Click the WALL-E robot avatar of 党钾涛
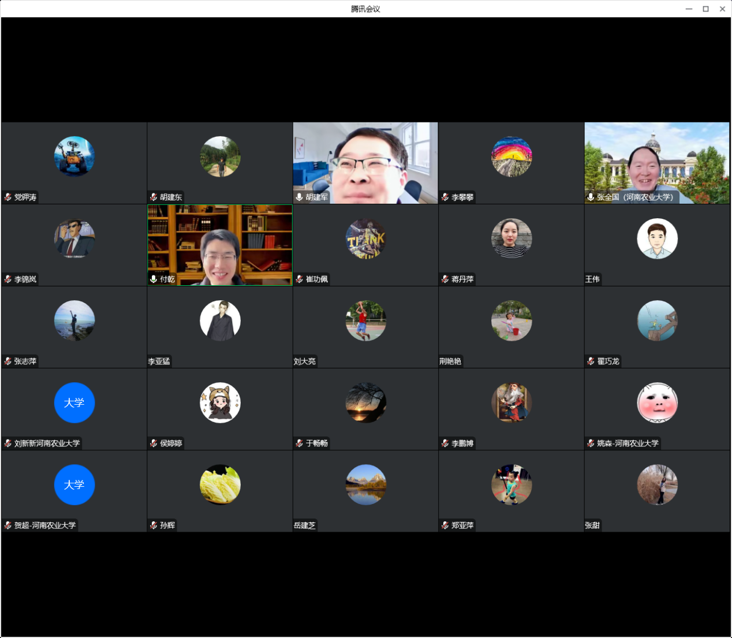 pyautogui.click(x=74, y=156)
